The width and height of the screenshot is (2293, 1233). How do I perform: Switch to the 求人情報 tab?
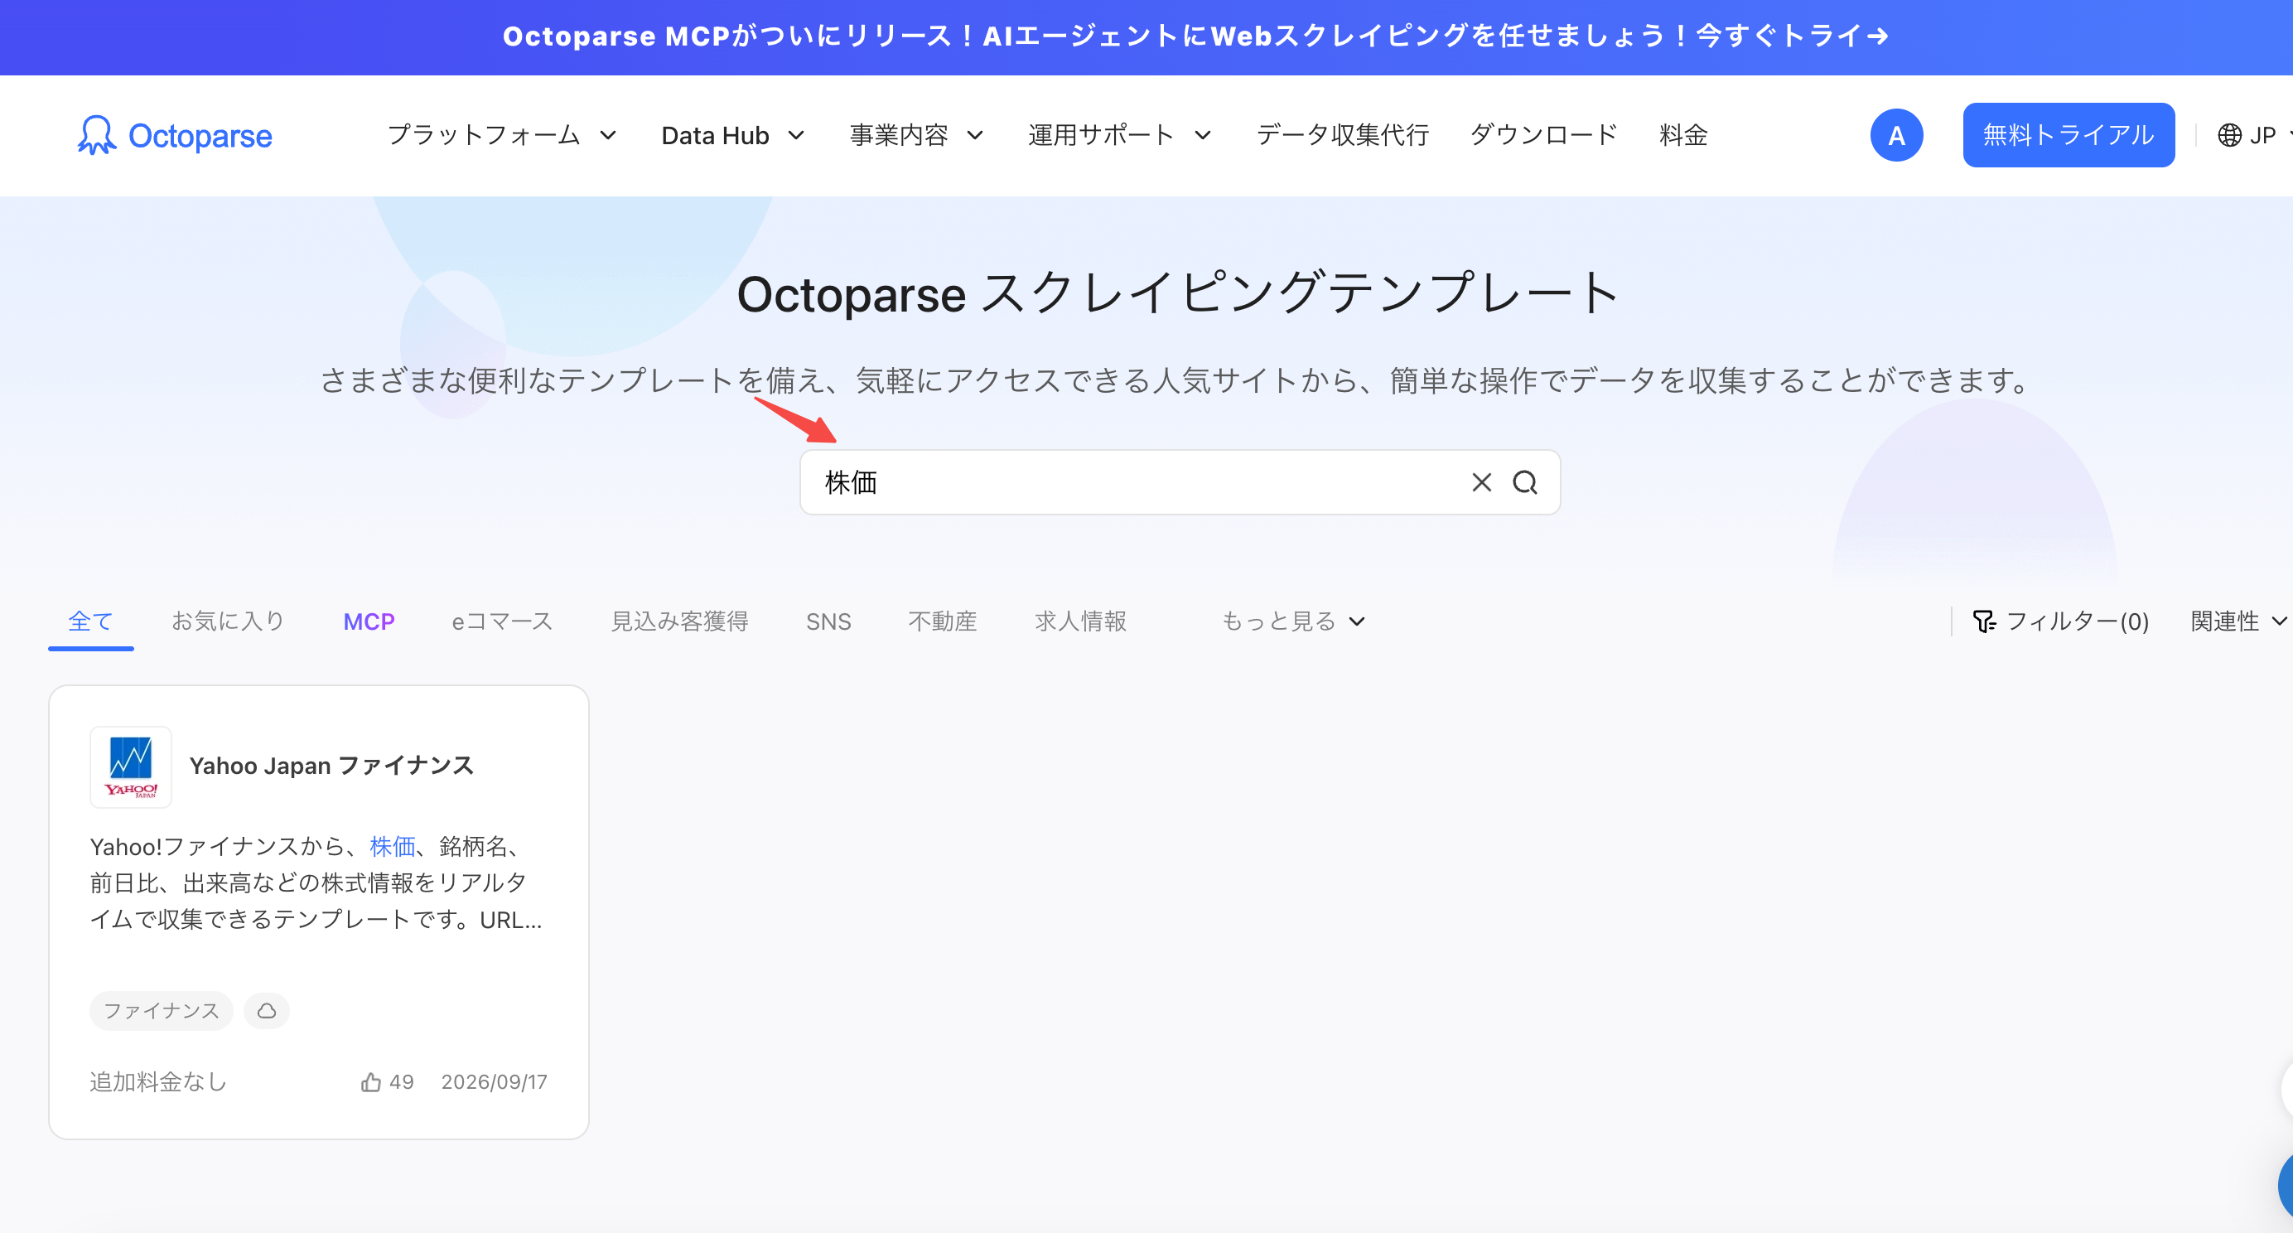[x=1080, y=621]
